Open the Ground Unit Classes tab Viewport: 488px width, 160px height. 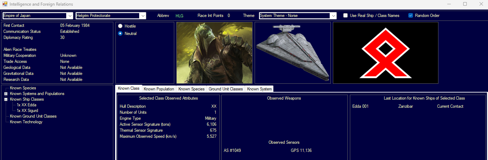point(226,89)
